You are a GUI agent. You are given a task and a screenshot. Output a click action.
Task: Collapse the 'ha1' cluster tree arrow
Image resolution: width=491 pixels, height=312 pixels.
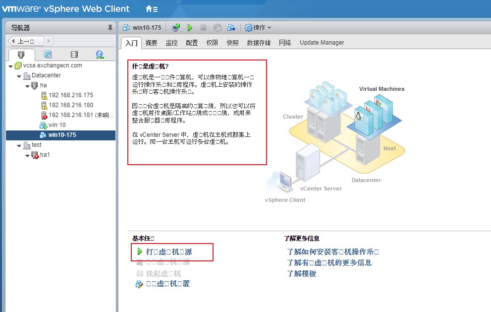[28, 156]
